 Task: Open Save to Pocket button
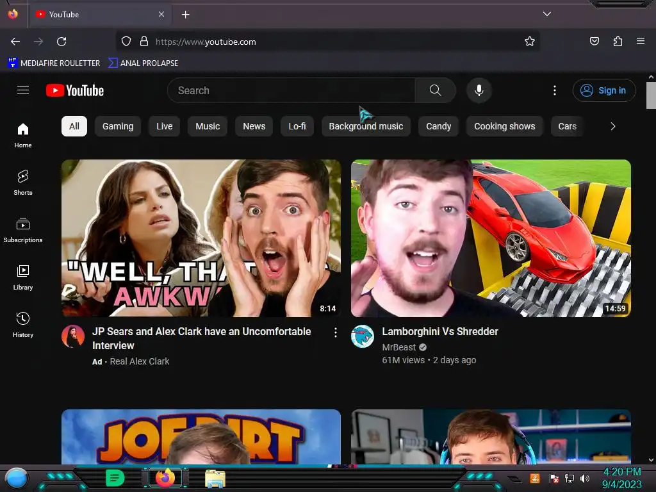tap(594, 41)
